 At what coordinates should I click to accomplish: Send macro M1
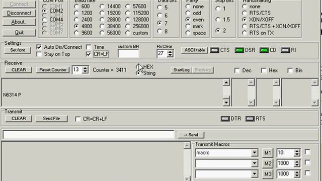[268, 153]
